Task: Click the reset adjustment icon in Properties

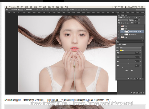Action: pos(134,79)
